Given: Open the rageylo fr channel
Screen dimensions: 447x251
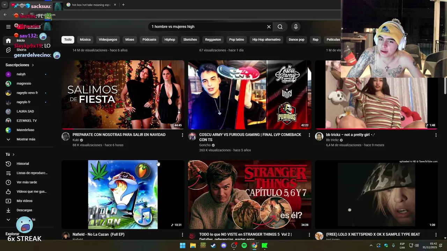Looking at the screenshot, I should point(27,102).
